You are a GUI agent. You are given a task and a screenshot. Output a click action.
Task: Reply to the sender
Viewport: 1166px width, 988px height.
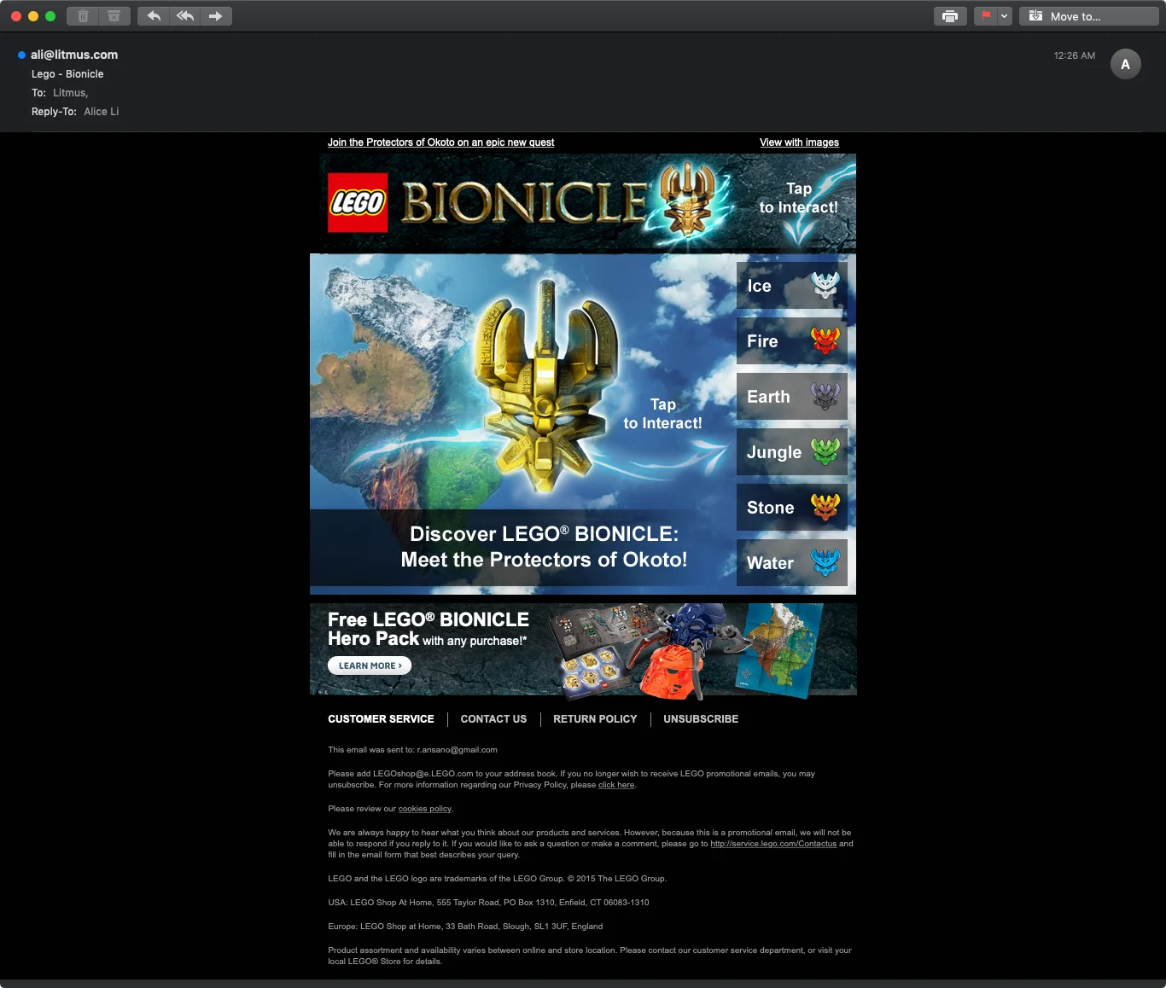click(x=154, y=16)
